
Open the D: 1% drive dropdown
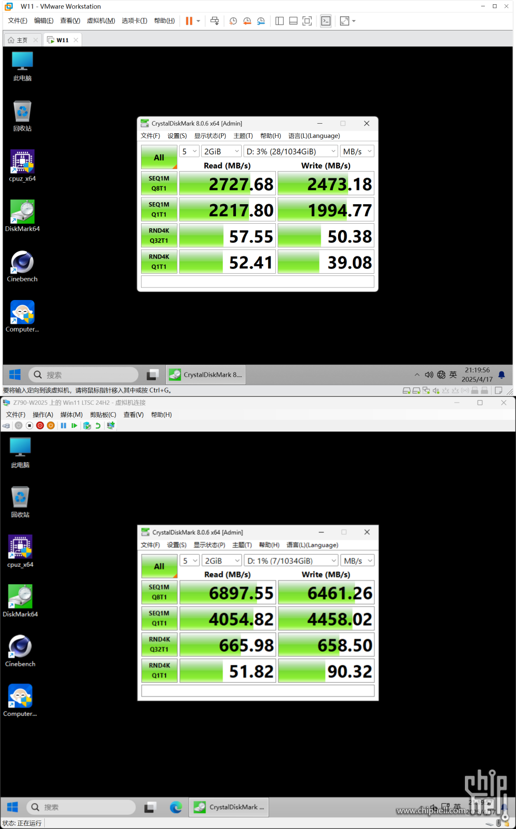point(292,561)
